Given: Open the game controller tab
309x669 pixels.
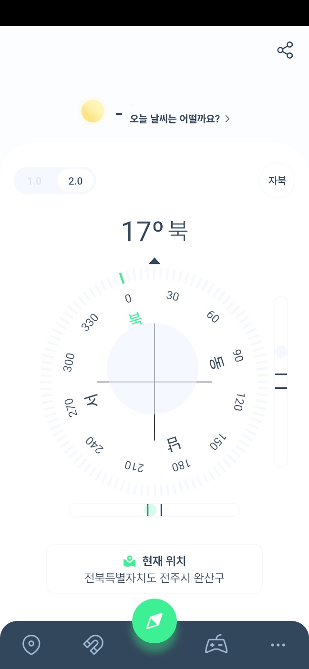Looking at the screenshot, I should (216, 645).
